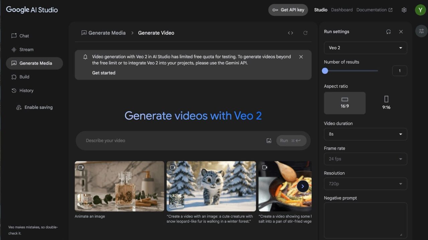This screenshot has height=240, width=428.
Task: Click the 'Animate an image' caption
Action: point(90,217)
